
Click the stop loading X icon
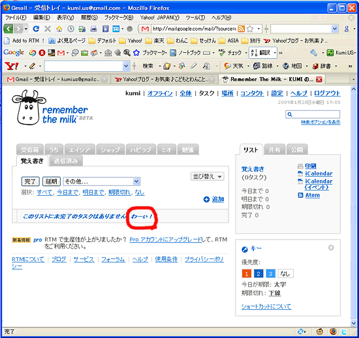48,29
